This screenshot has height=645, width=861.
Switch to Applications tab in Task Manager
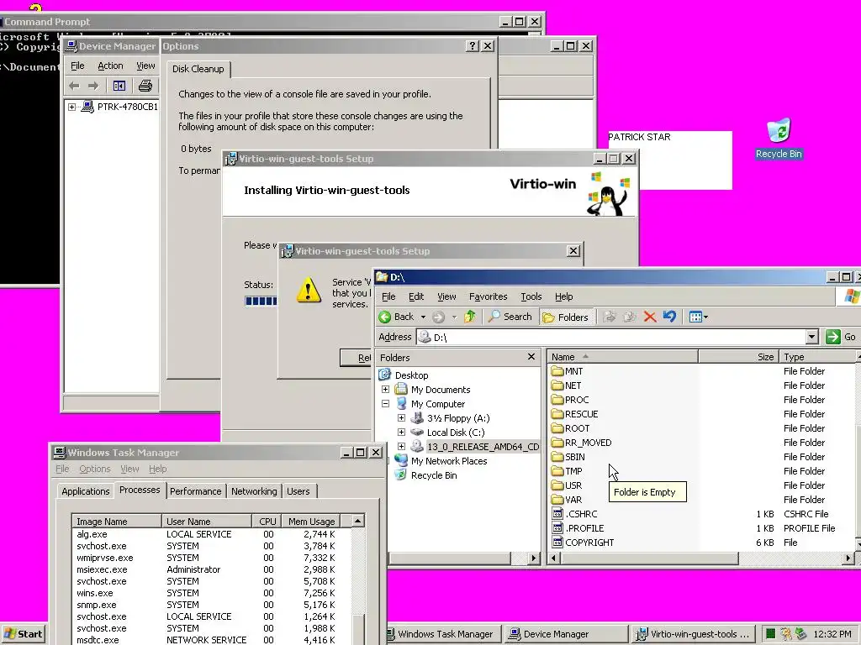[85, 491]
